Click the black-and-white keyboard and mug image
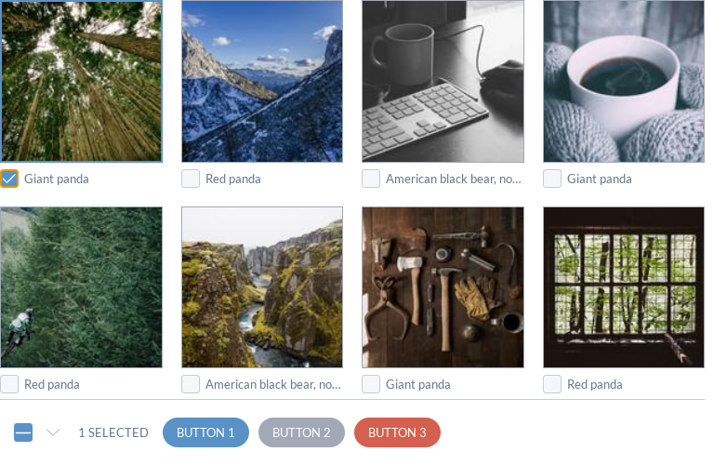Viewport: 714px width, 465px height. tap(443, 82)
